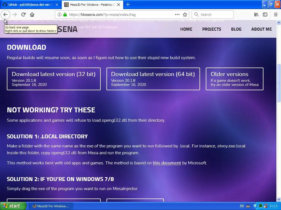Close the GitHub mesa-dist-win tab

(x=57, y=5)
